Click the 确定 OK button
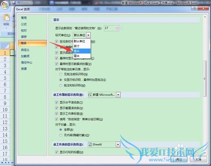 (x=179, y=159)
